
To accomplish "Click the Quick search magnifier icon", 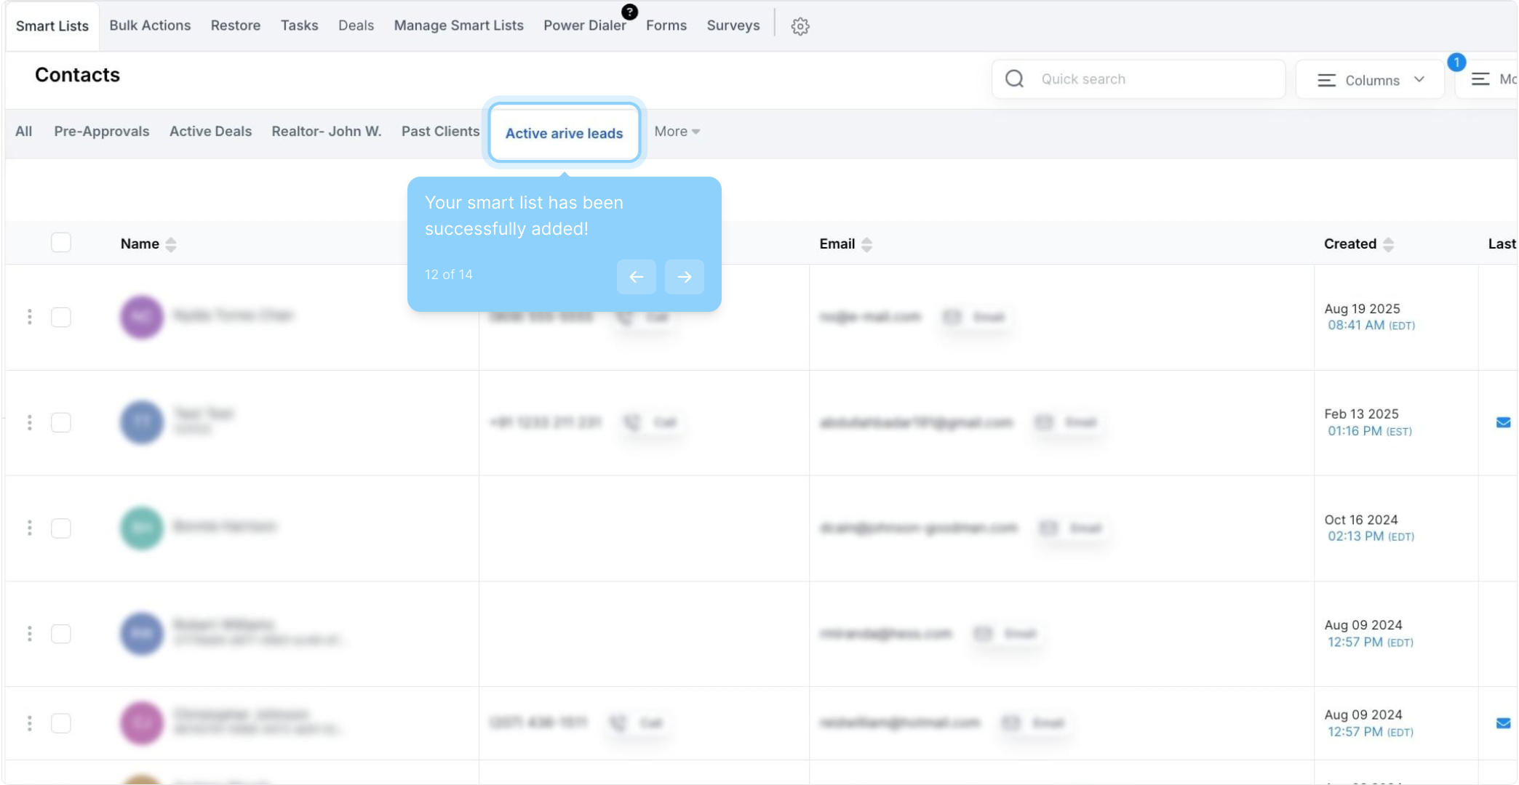I will click(1014, 79).
